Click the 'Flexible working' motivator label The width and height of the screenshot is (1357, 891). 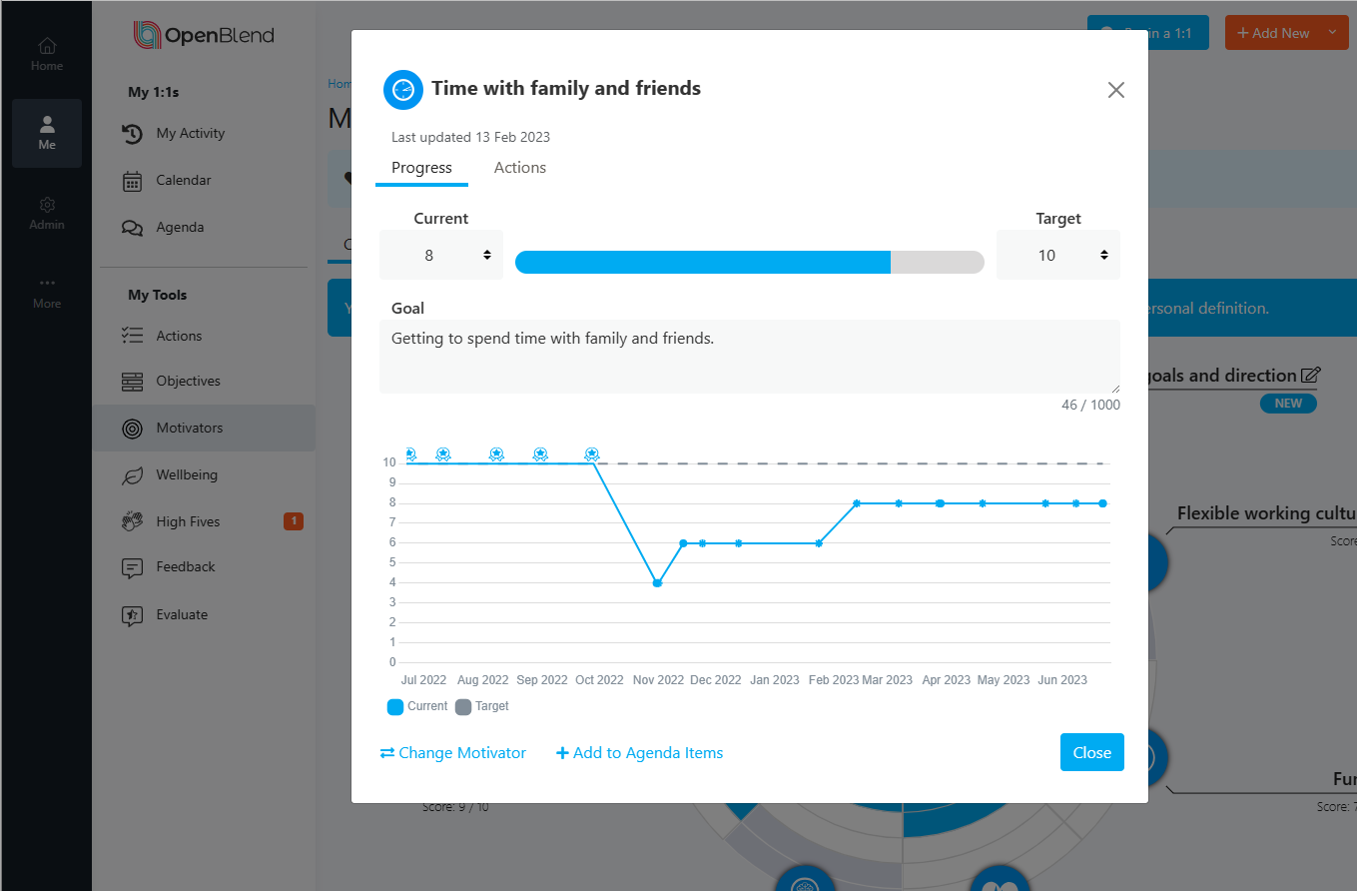click(1266, 513)
